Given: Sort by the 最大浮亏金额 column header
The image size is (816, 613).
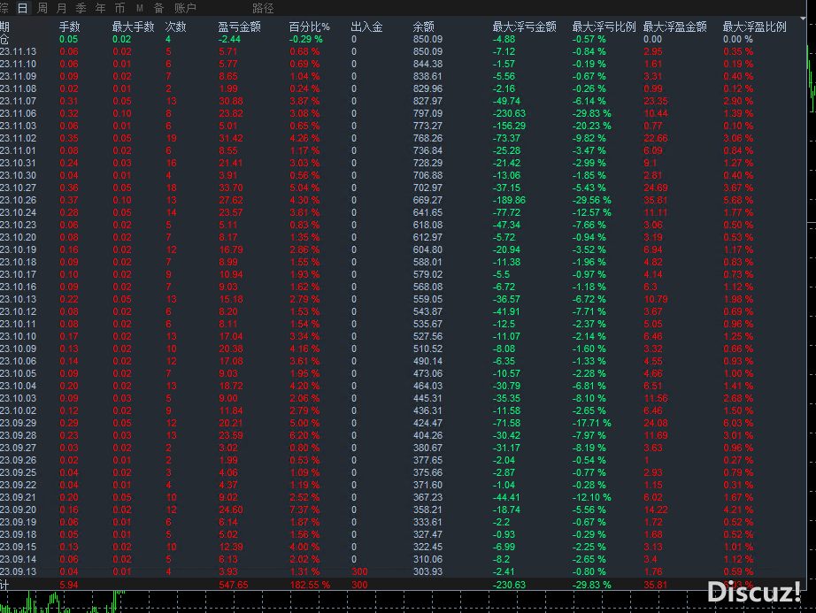Looking at the screenshot, I should click(524, 27).
